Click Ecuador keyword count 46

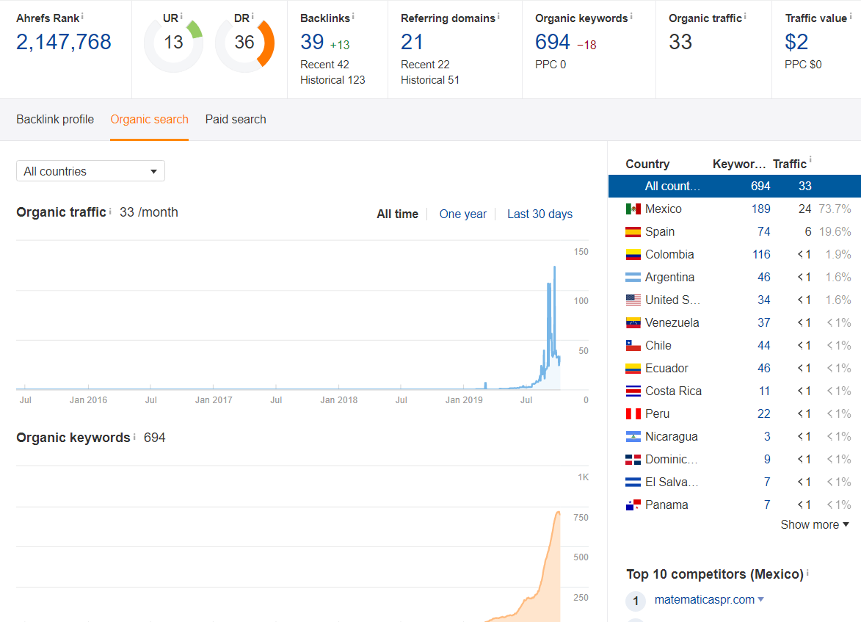pos(764,368)
